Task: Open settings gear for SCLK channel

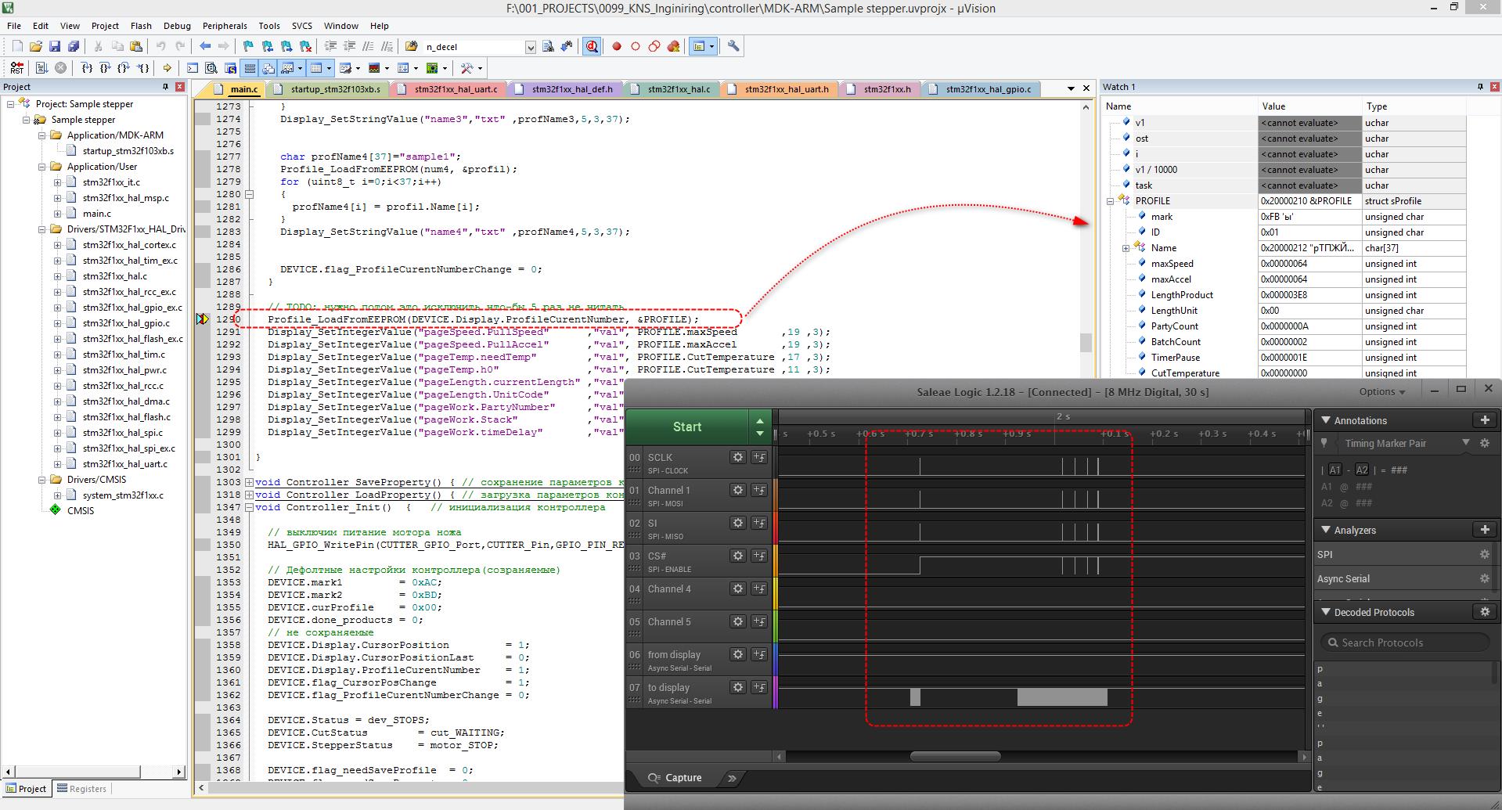Action: (x=737, y=457)
